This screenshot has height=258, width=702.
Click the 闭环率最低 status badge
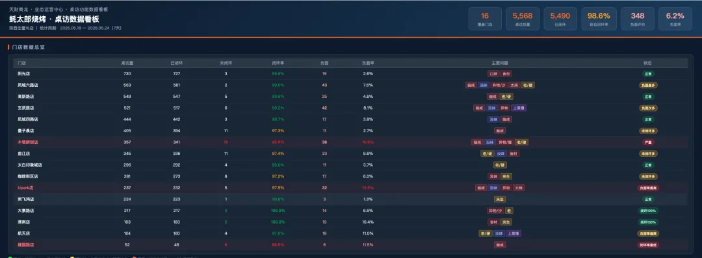(648, 245)
